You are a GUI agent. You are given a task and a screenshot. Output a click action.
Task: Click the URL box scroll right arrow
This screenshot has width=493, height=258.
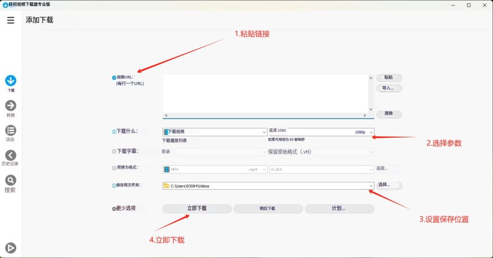click(x=365, y=116)
